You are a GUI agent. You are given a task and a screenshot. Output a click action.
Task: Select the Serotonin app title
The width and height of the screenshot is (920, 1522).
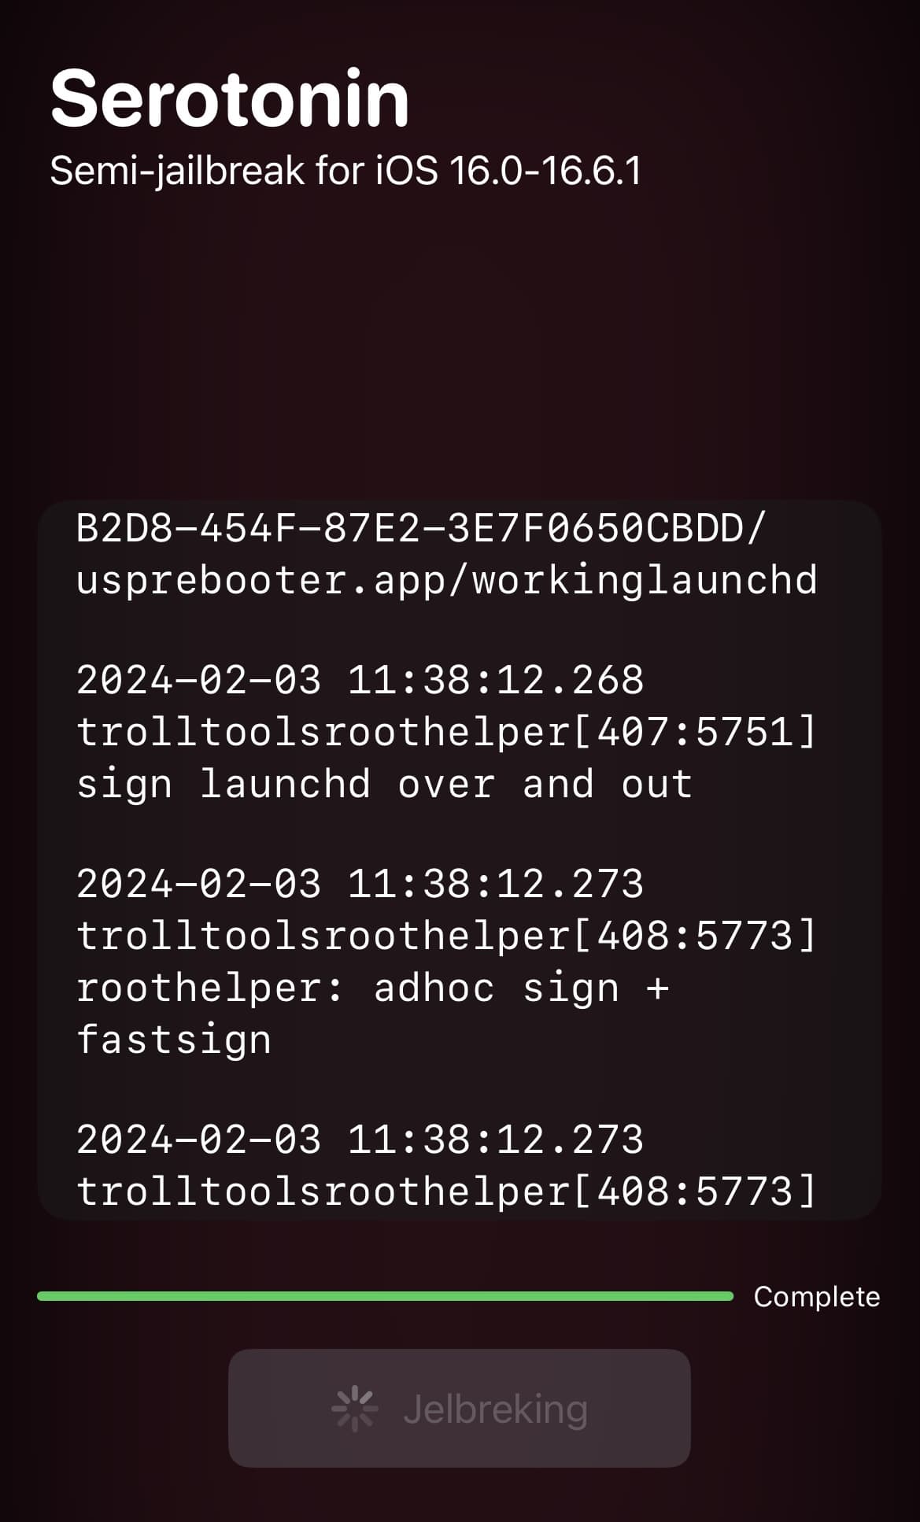(x=229, y=98)
